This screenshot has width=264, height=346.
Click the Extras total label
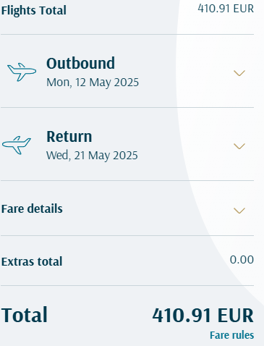pos(32,261)
